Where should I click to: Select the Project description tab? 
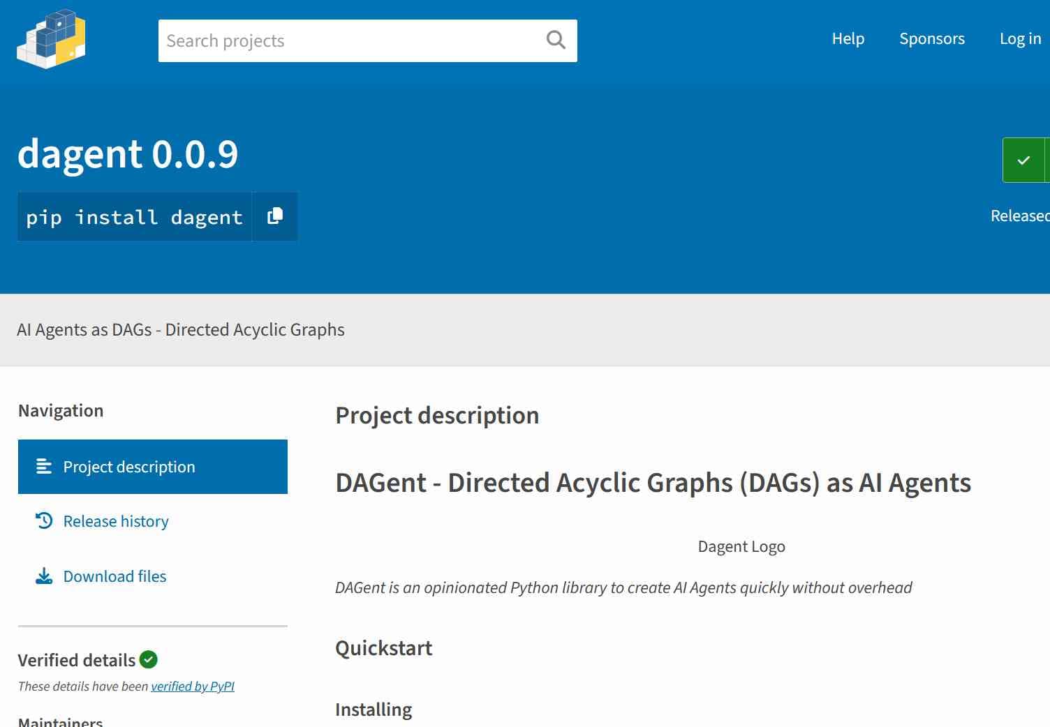[153, 467]
